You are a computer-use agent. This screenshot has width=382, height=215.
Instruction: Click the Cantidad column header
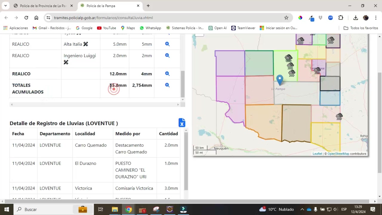click(168, 133)
